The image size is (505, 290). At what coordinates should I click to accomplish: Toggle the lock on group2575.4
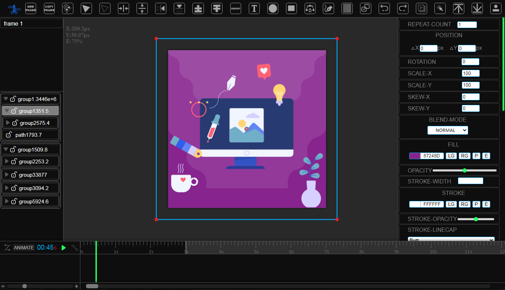pos(15,123)
